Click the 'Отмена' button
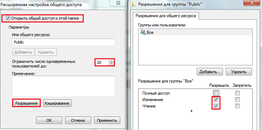The width and height of the screenshot is (262, 130). [x=78, y=120]
